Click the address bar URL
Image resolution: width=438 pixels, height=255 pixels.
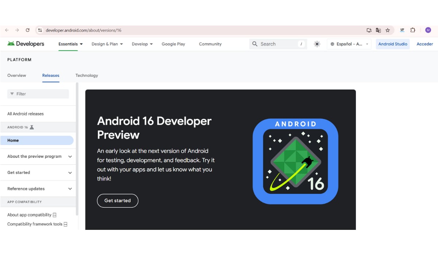pyautogui.click(x=84, y=30)
